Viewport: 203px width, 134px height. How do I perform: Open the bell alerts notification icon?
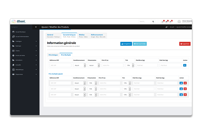point(170,22)
